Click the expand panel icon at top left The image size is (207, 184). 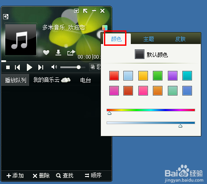[6, 17]
